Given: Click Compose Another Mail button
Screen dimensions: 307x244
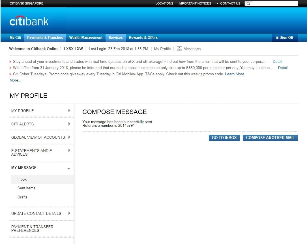Looking at the screenshot, I should coord(270,138).
